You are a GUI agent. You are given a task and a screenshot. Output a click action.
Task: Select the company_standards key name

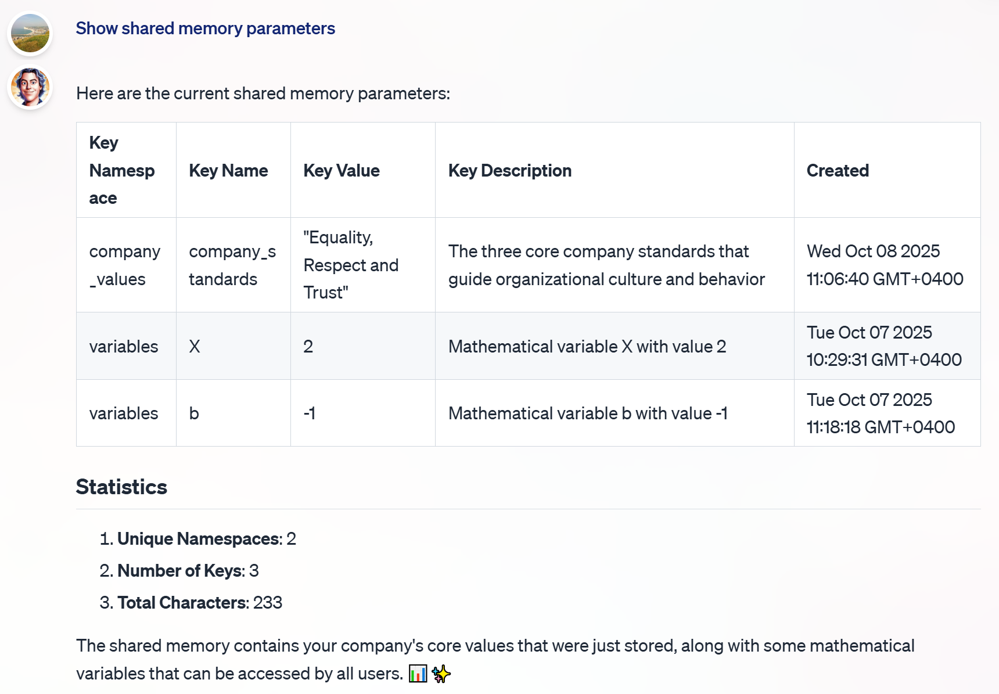click(232, 265)
